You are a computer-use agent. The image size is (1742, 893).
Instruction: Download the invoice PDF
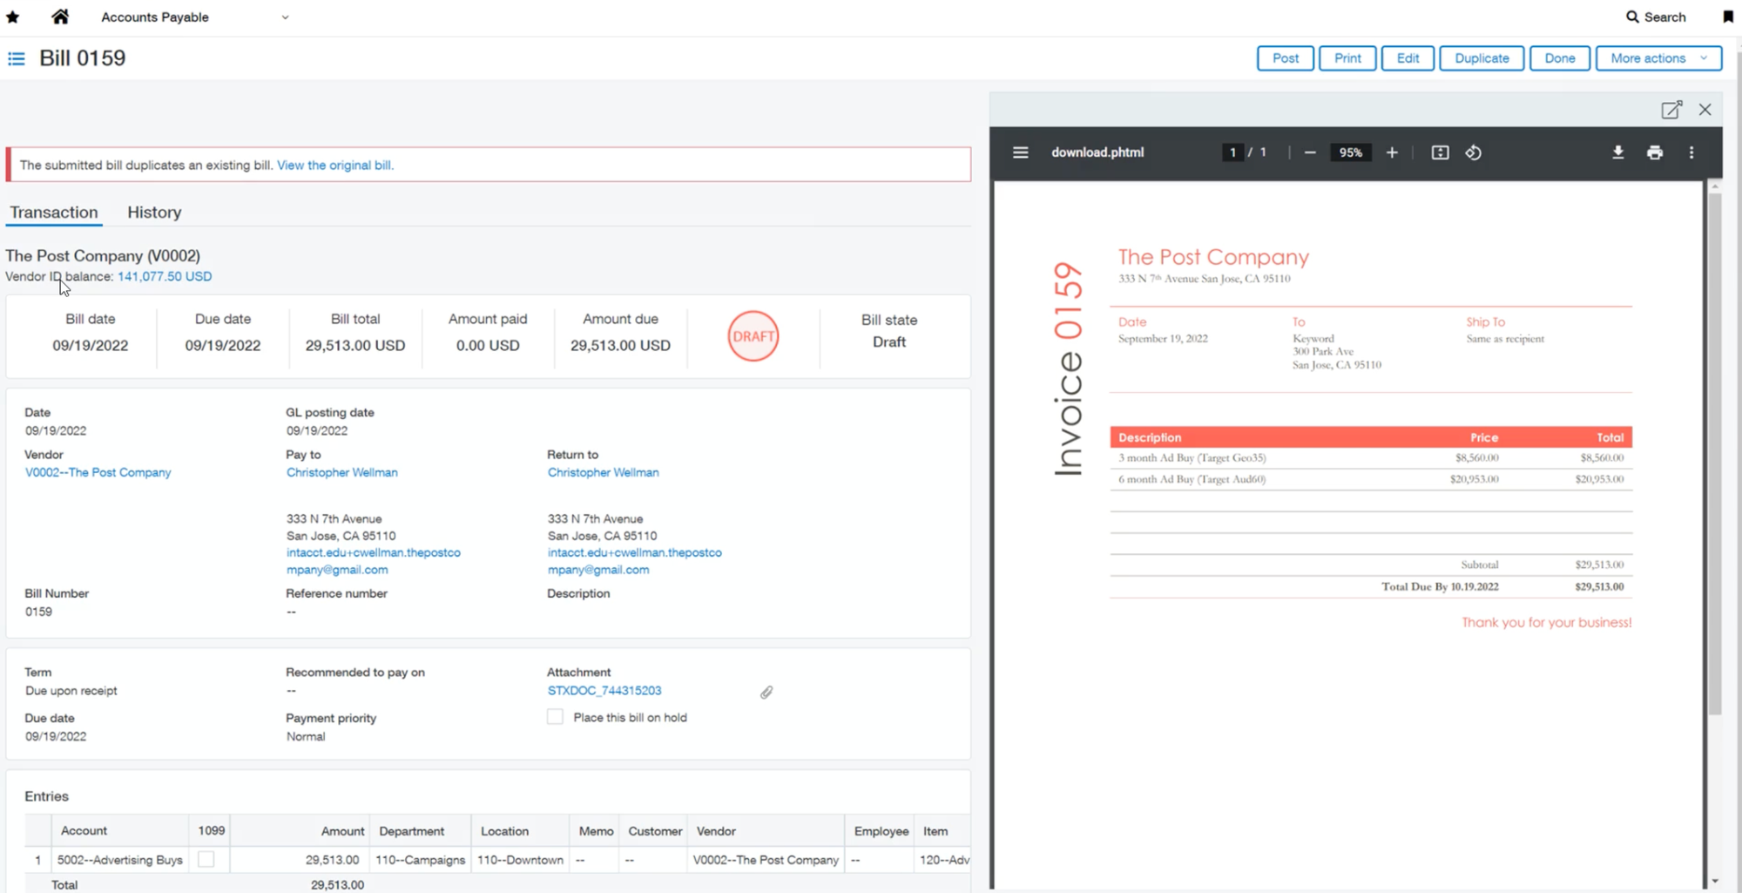click(x=1618, y=152)
